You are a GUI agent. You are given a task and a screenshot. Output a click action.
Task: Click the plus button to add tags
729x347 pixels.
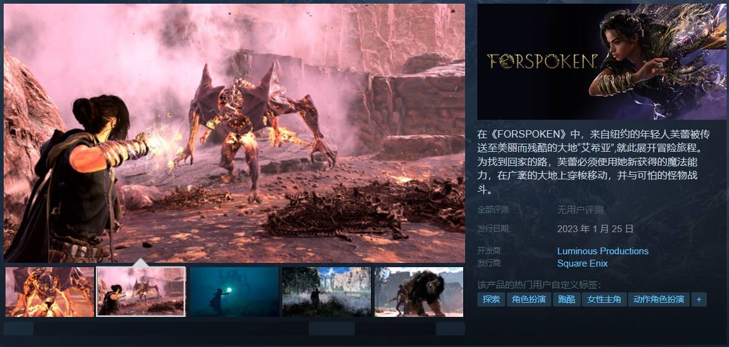[x=699, y=300]
